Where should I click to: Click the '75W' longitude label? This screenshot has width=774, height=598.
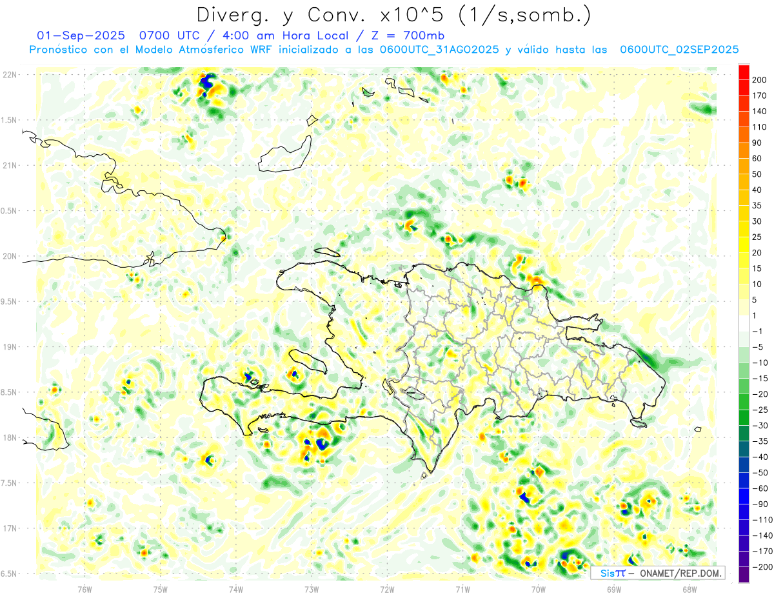pos(161,589)
